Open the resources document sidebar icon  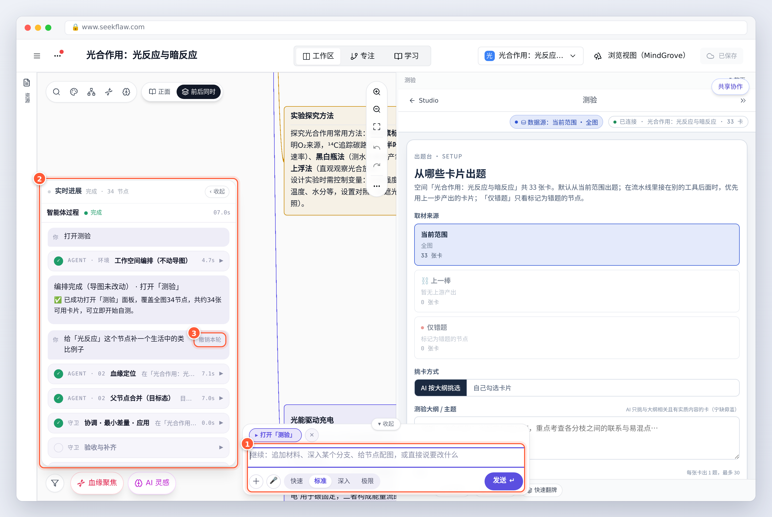27,82
